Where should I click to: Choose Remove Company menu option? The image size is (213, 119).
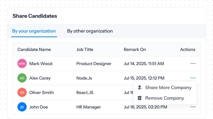165,98
